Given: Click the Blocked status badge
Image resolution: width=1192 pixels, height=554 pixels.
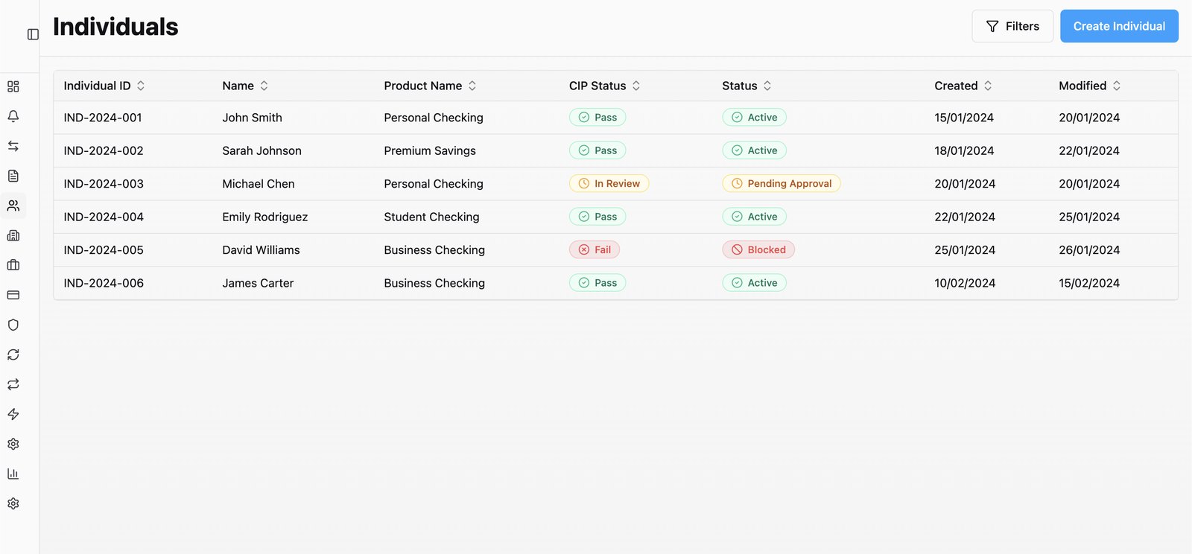Looking at the screenshot, I should click(758, 250).
